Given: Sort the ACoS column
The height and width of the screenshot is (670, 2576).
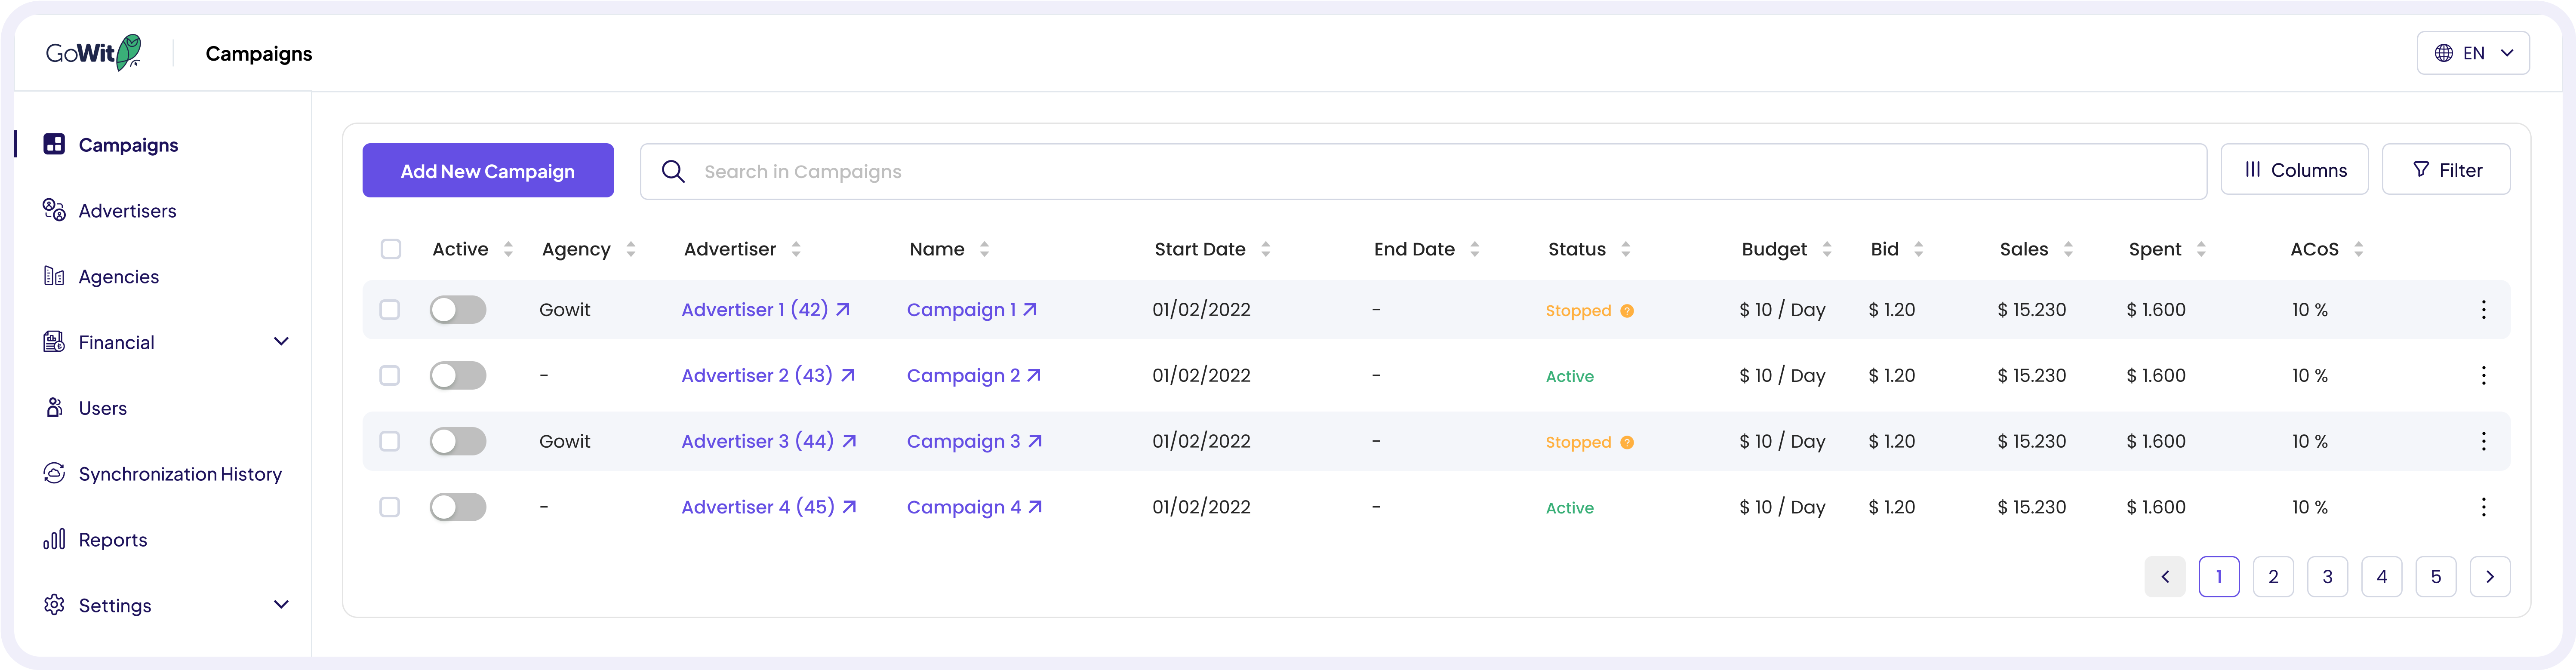Looking at the screenshot, I should [x=2358, y=250].
